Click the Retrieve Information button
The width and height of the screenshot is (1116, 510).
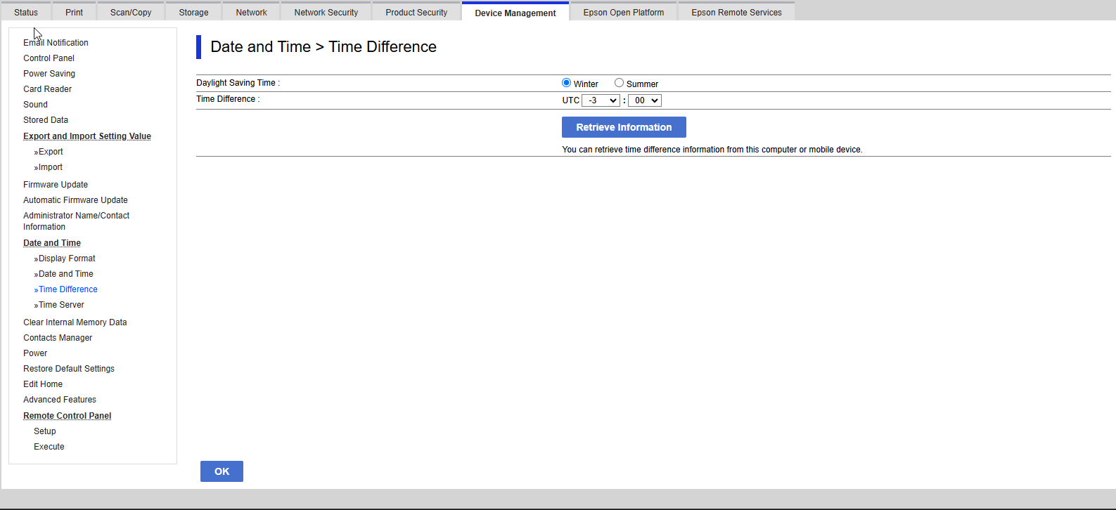point(624,127)
